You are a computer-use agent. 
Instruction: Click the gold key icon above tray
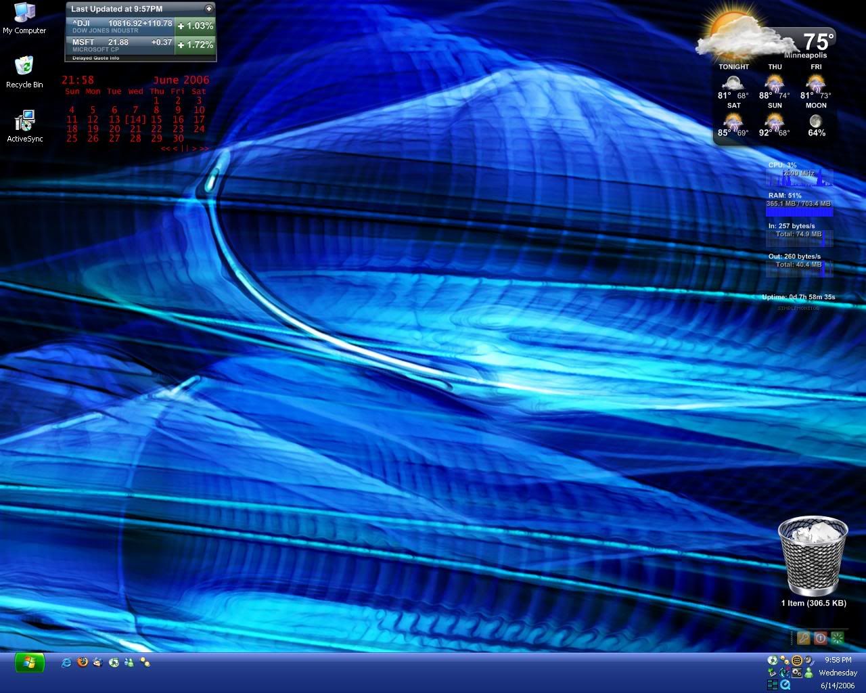pyautogui.click(x=803, y=638)
